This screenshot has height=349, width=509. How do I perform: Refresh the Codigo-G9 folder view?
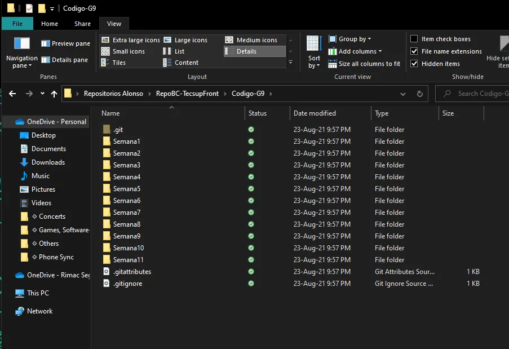coord(420,94)
